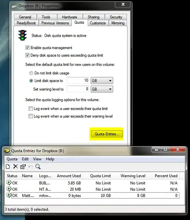Click the status icon of the Matt.... row
Image resolution: width=190 pixels, height=220 pixels.
click(x=9, y=195)
